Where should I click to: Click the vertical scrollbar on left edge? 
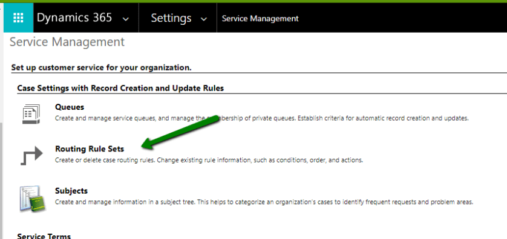coord(1,180)
